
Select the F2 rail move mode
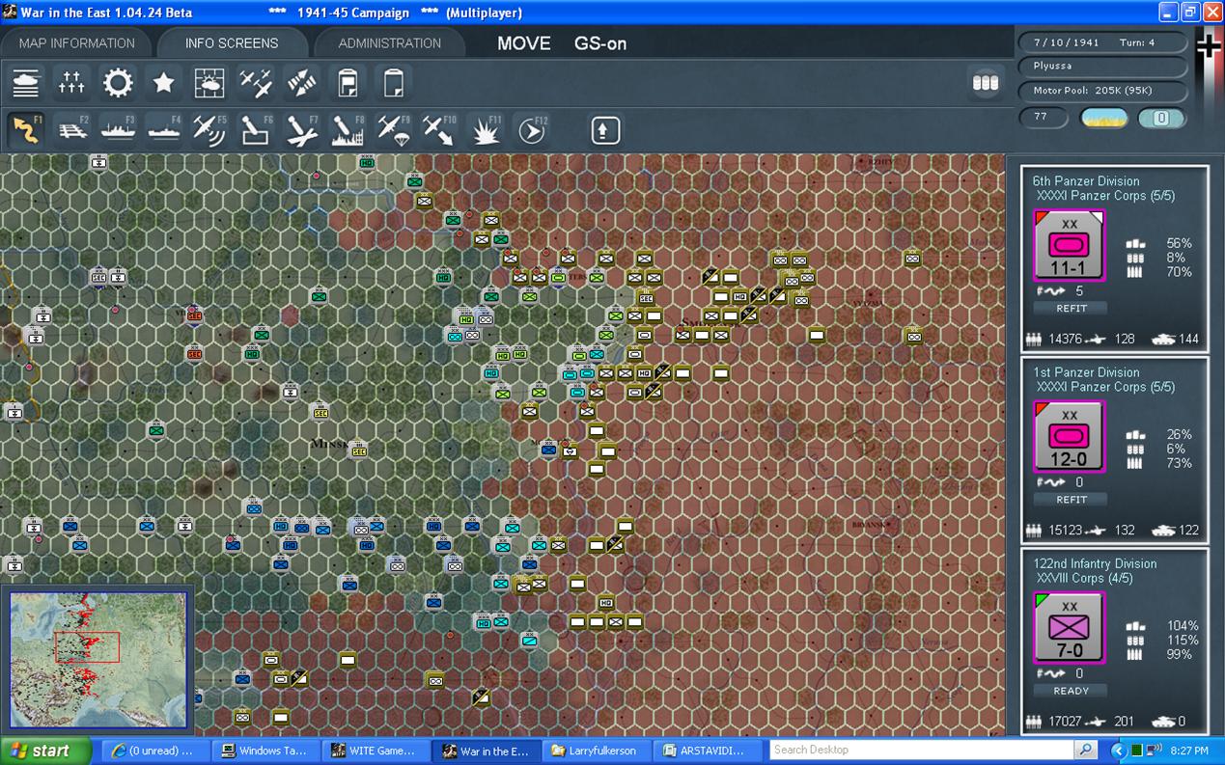click(x=71, y=129)
